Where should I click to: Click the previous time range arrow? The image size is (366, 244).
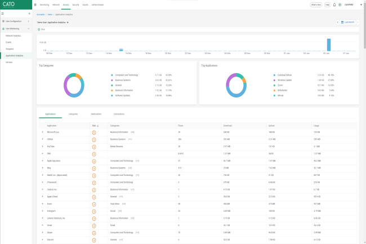point(337,23)
